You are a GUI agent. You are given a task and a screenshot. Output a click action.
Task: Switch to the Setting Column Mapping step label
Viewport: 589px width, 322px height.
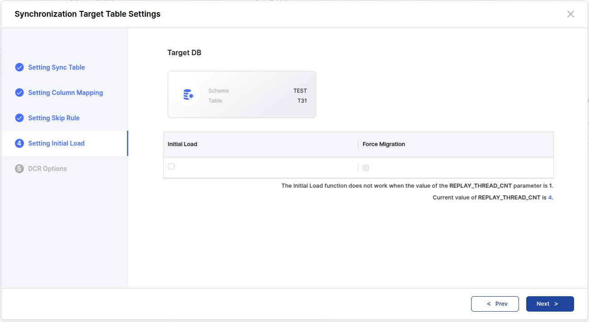coord(65,93)
